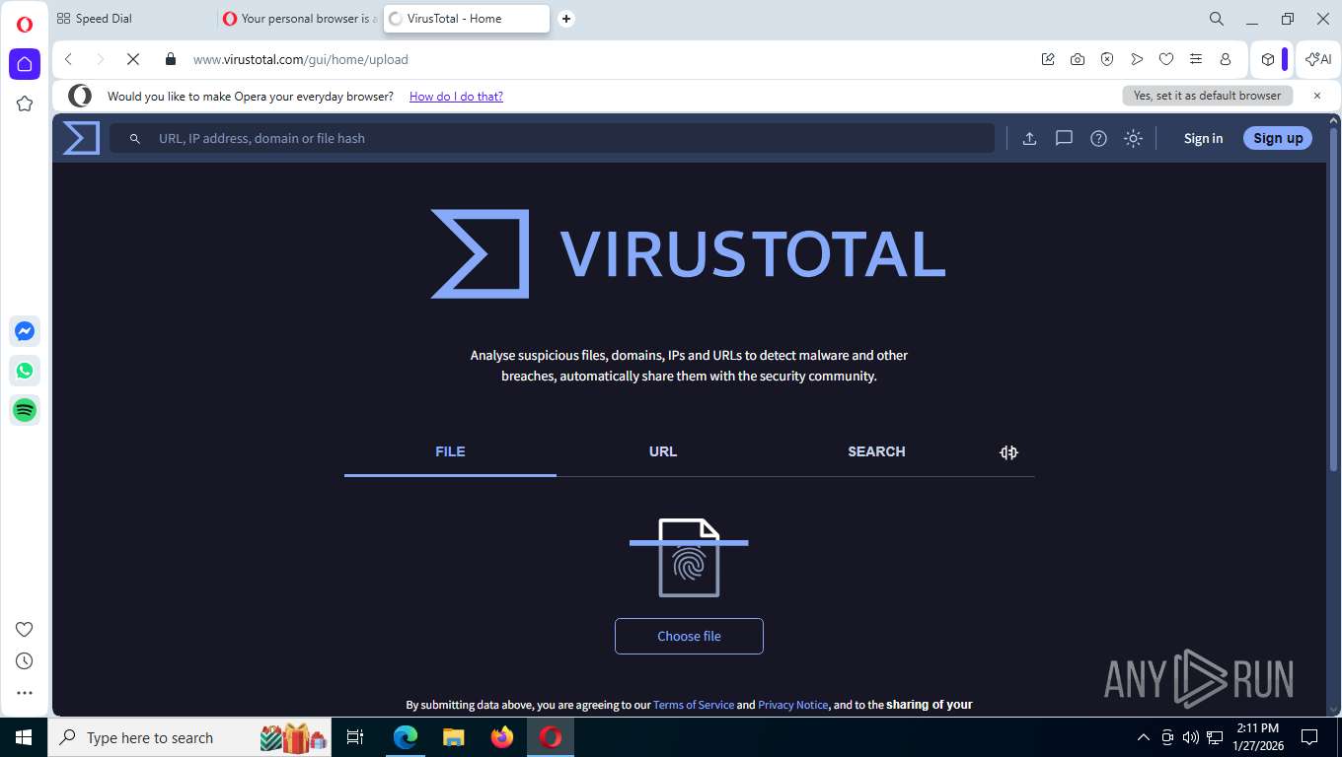The image size is (1342, 757).
Task: Open the bookmarks star in sidebar
Action: [25, 103]
